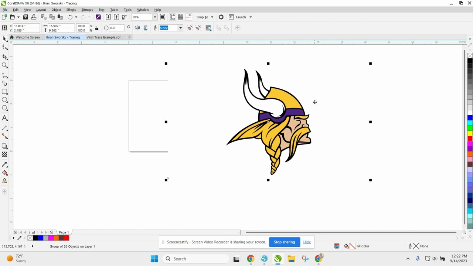This screenshot has height=266, width=473.
Task: Toggle Show Rulers button
Action: (173, 17)
